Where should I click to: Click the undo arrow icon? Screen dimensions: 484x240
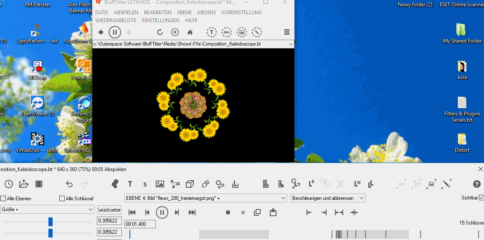point(69,184)
